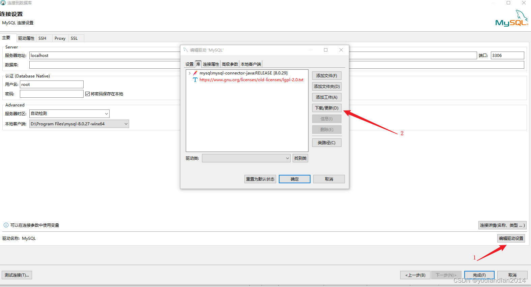Select the lgpl-2.0.txt license URL row
531x287 pixels.
[252, 80]
